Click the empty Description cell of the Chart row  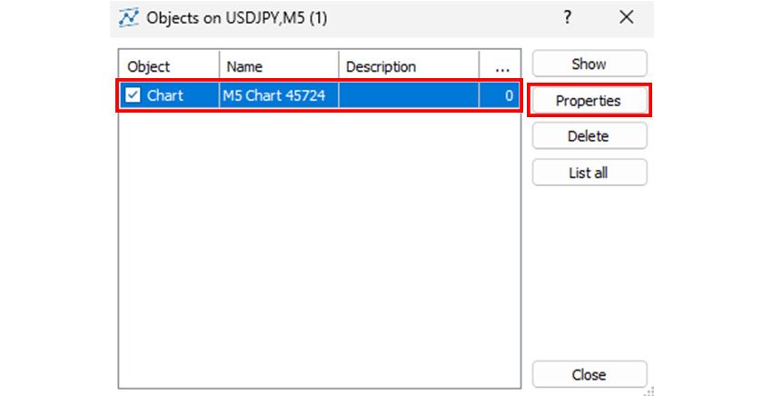[409, 95]
